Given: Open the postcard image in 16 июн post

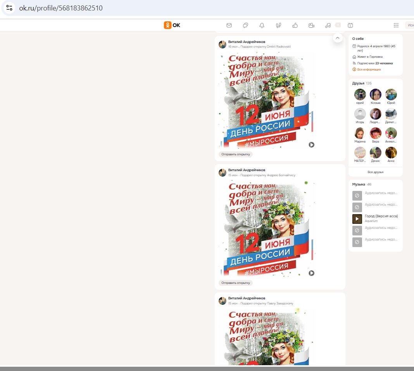Looking at the screenshot, I should coord(267,100).
